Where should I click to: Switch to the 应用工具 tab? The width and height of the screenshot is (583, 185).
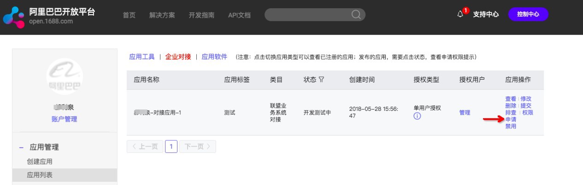pos(142,57)
